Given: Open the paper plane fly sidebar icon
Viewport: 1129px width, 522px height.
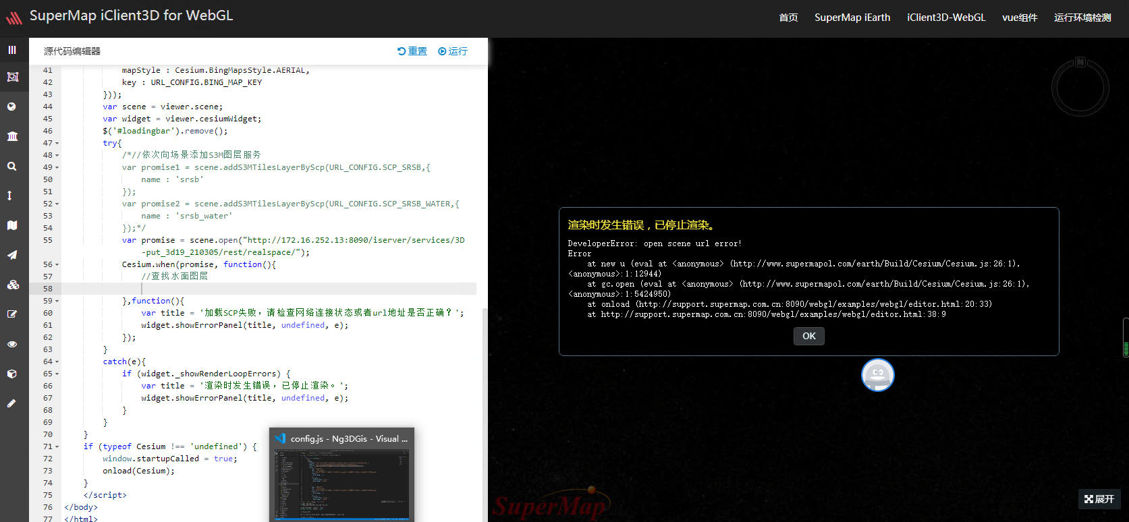Looking at the screenshot, I should coord(12,255).
